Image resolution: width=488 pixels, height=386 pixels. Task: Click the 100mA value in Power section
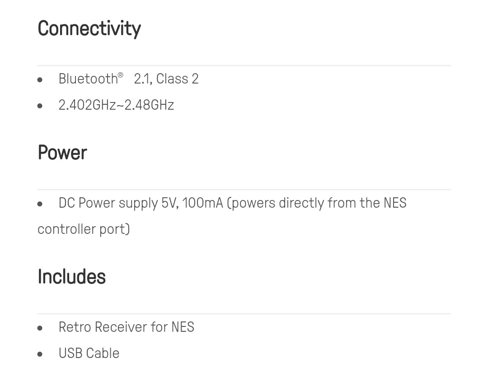point(202,203)
